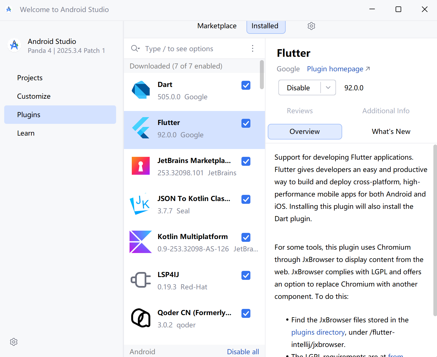Select the Installed tab
437x357 pixels.
tap(266, 27)
